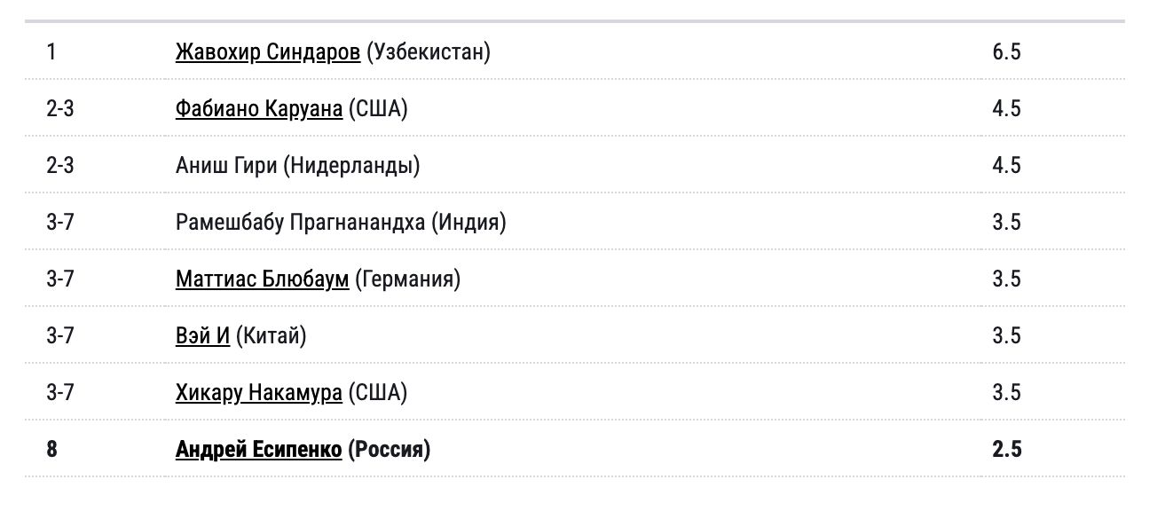This screenshot has height=511, width=1173.
Task: Click Синдаров's score of 6.5
Action: point(1006,52)
